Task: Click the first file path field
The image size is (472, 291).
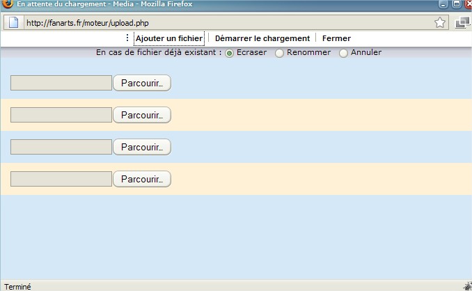Action: pos(61,83)
